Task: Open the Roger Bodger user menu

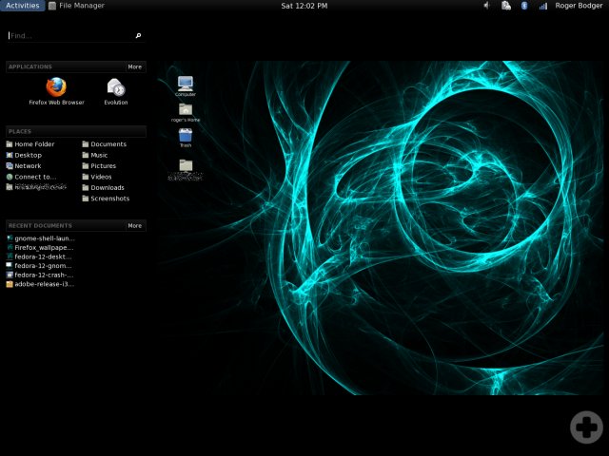Action: [x=580, y=6]
